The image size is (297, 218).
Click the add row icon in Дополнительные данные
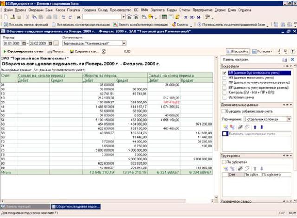(226, 128)
